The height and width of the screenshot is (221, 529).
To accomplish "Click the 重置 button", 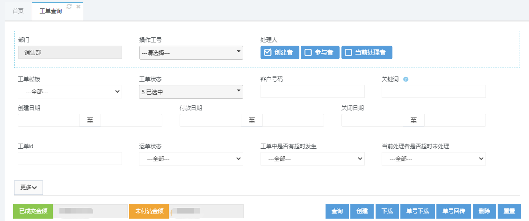I will click(x=509, y=211).
